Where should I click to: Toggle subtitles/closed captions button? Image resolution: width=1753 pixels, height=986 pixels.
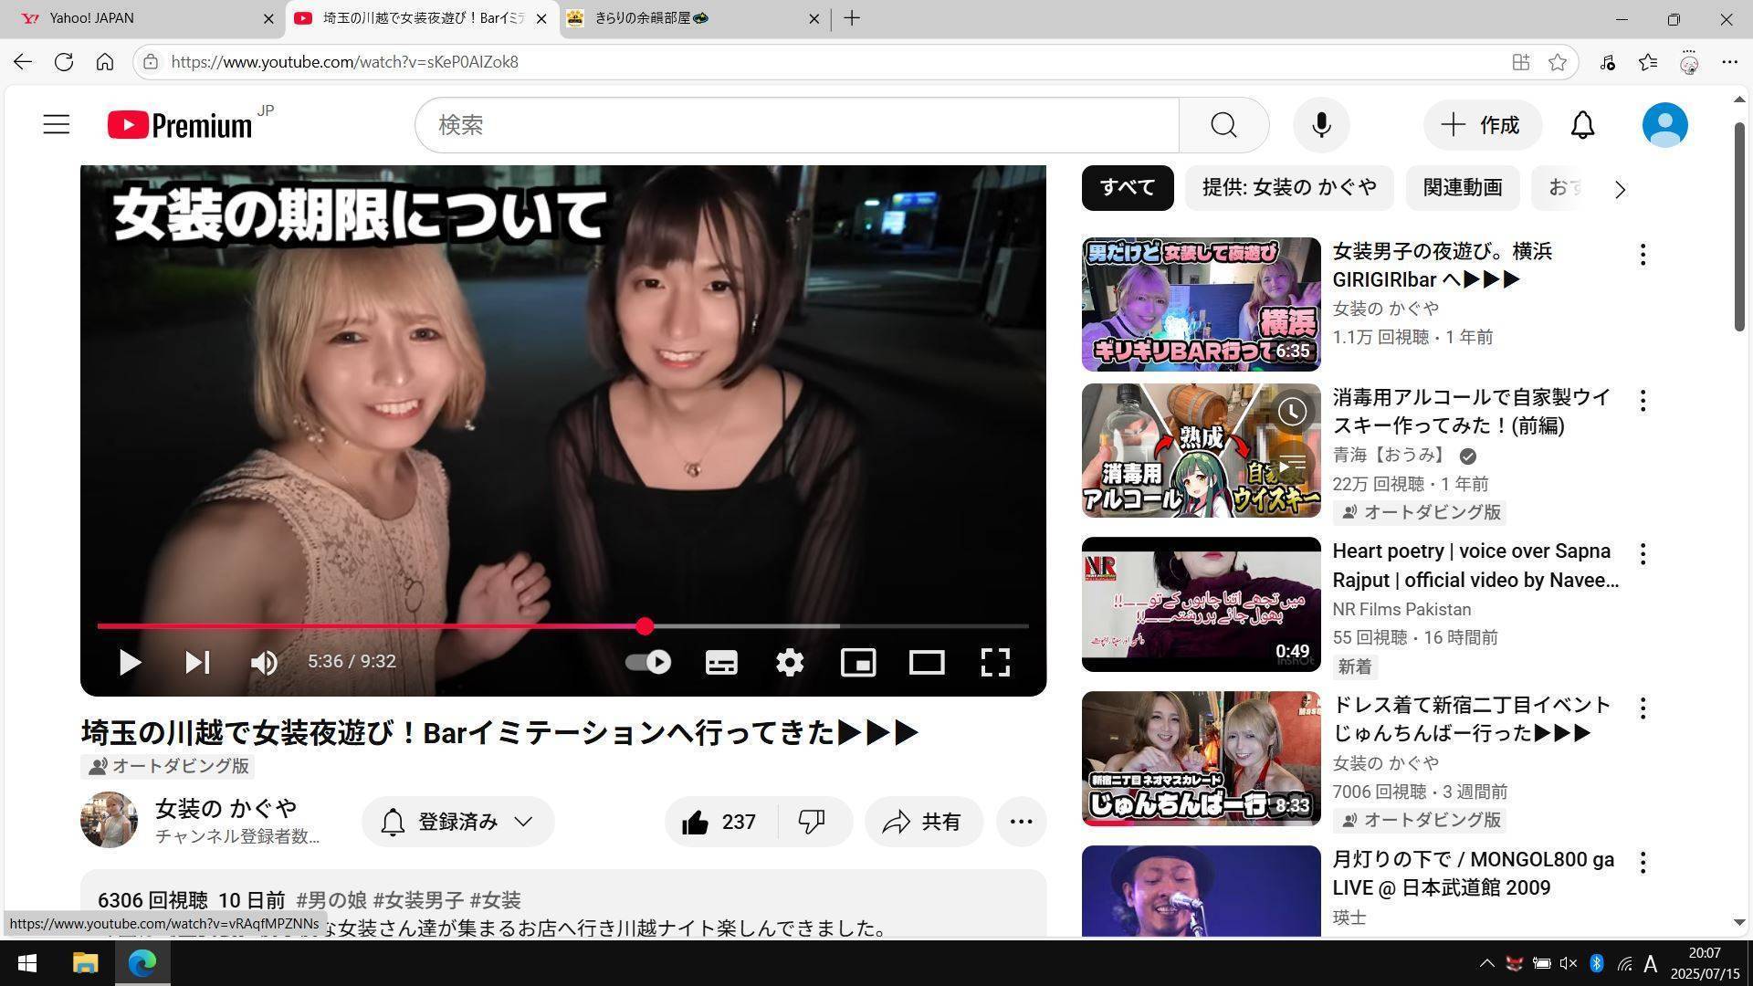721,662
